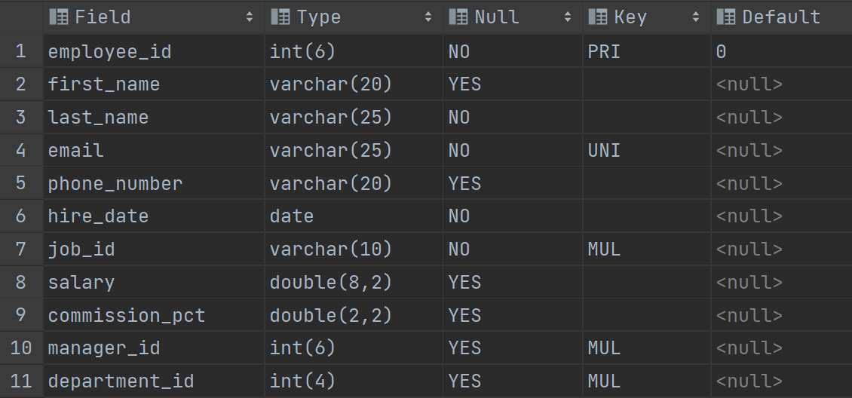Toggle sort arrows on Null column
Viewport: 852px width, 398px height.
(x=568, y=17)
